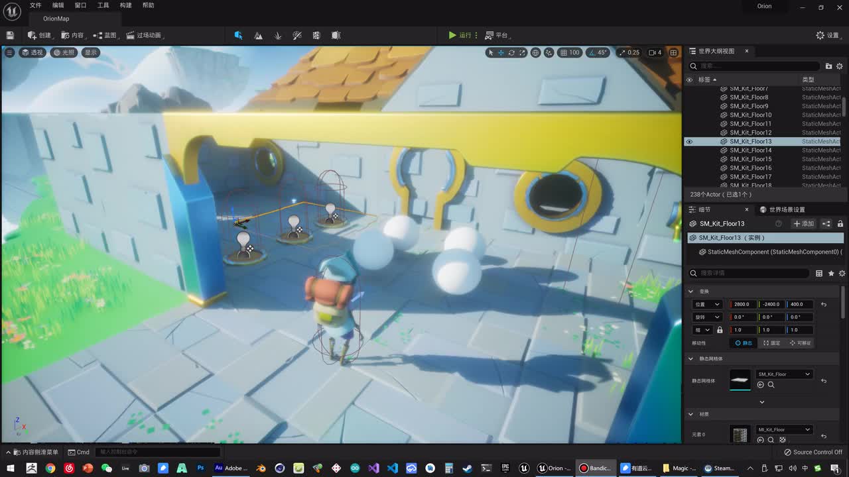Switch to Landscape mode icon
Screen dimensions: 849x477
[x=258, y=35]
